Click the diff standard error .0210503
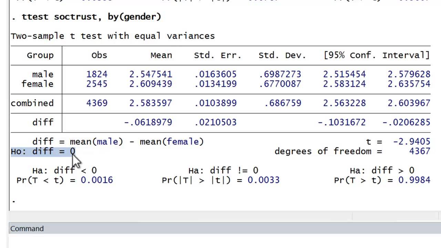The height and width of the screenshot is (248, 441). point(216,122)
